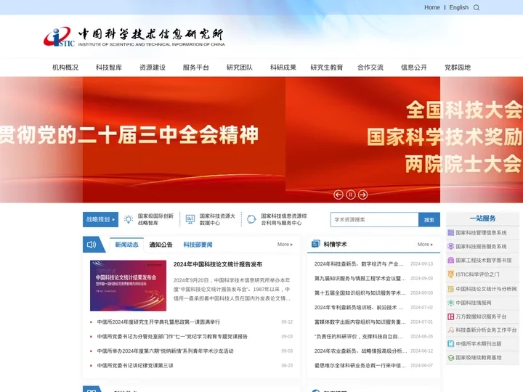Click the lightbulb icon for 国家级国际创新战略智库
The height and width of the screenshot is (392, 523).
tap(129, 219)
